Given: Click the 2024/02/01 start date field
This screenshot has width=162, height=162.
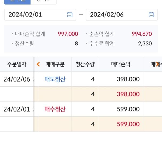Looking at the screenshot, I should 35,15.
